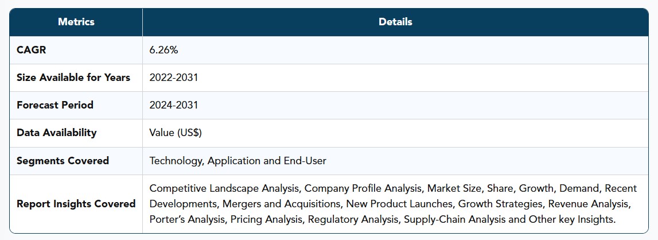Select the Forecast Period label
This screenshot has width=658, height=240.
pyautogui.click(x=55, y=105)
